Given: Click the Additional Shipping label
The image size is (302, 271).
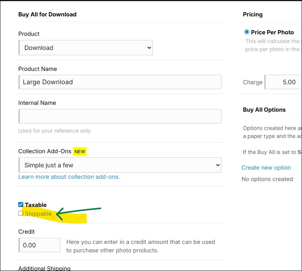Looking at the screenshot, I should coord(44,269).
